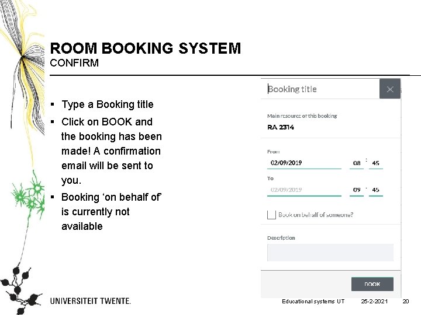Close the booking dialog with the X

(390, 89)
